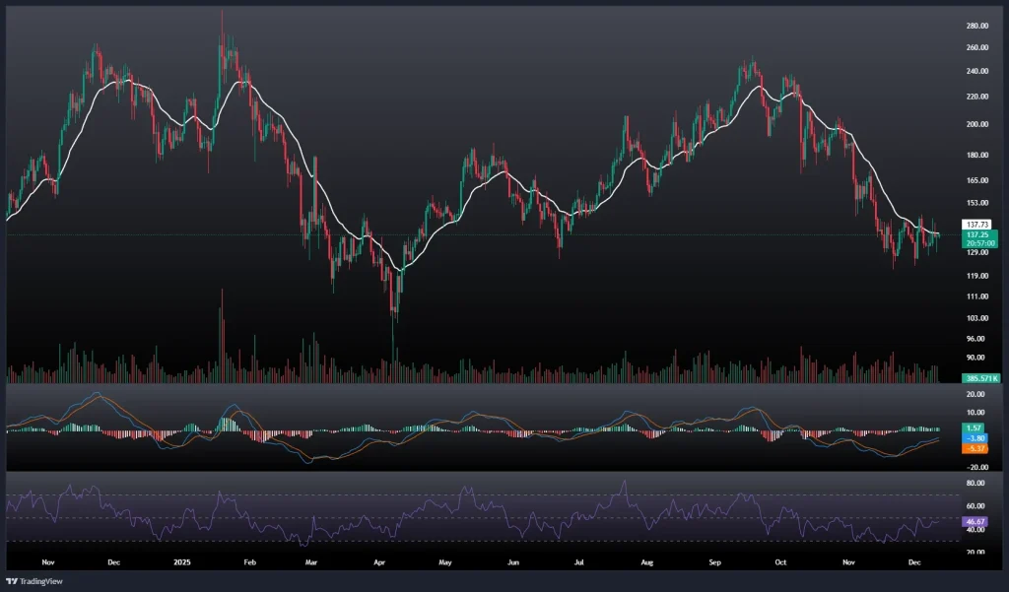Screen dimensions: 1009x592
Task: Select the Sep label on time axis
Action: click(x=714, y=561)
